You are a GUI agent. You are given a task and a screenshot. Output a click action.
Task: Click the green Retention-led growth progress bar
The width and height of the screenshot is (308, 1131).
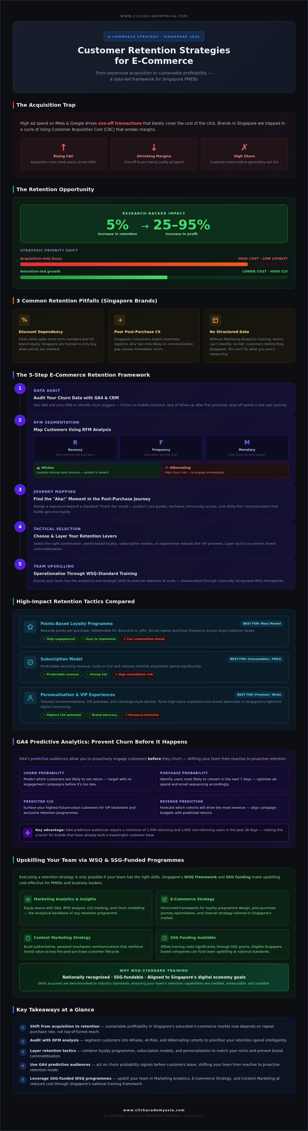pos(94,277)
